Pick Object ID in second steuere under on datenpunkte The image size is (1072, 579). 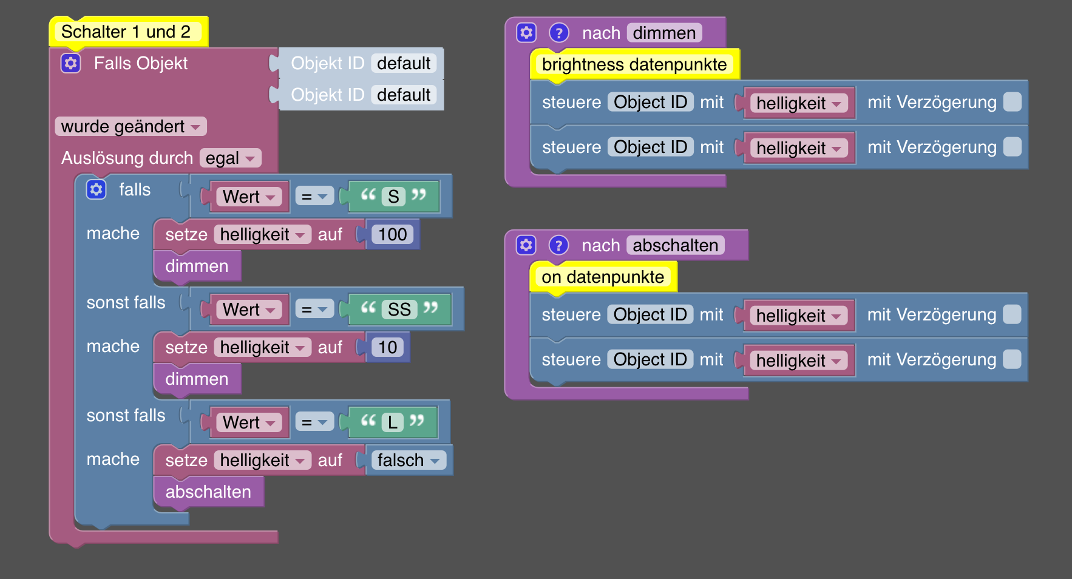pos(650,359)
